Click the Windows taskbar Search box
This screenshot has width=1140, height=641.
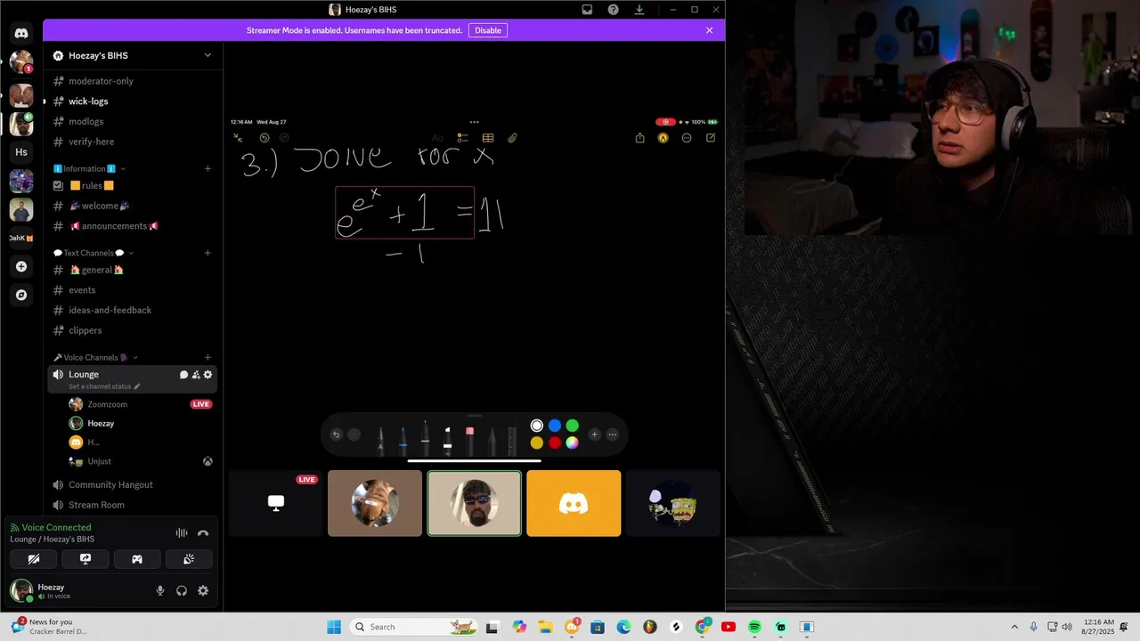pos(412,627)
